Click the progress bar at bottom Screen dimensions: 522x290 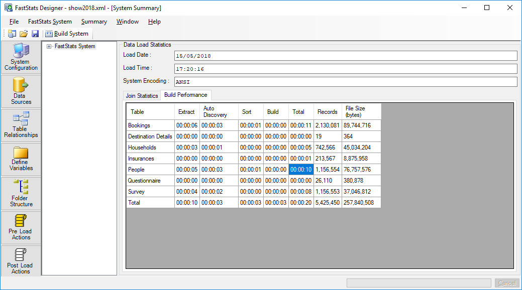click(419, 283)
